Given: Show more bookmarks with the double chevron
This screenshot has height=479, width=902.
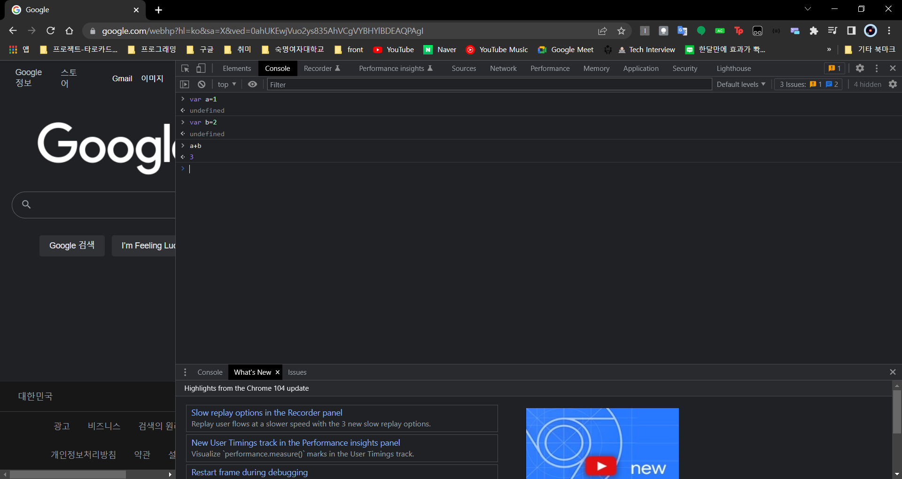Looking at the screenshot, I should click(829, 50).
